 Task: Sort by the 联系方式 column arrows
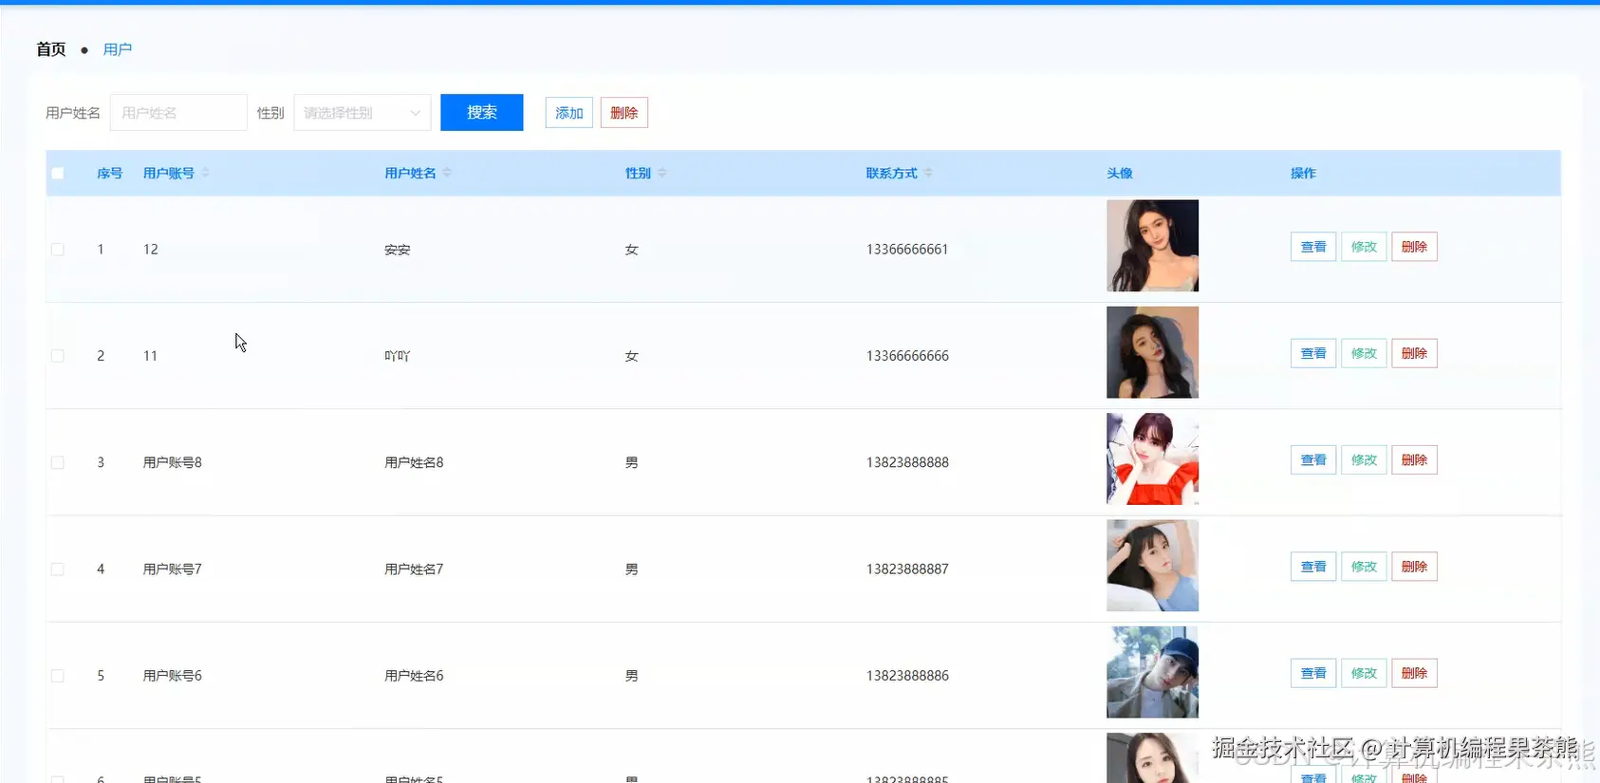pos(928,173)
